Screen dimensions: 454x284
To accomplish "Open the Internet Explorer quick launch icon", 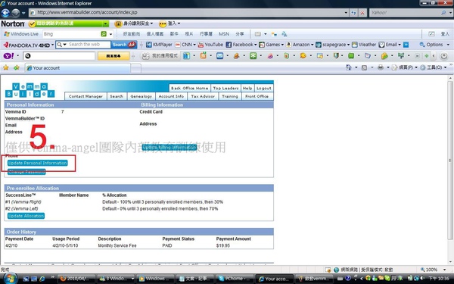I will point(42,279).
